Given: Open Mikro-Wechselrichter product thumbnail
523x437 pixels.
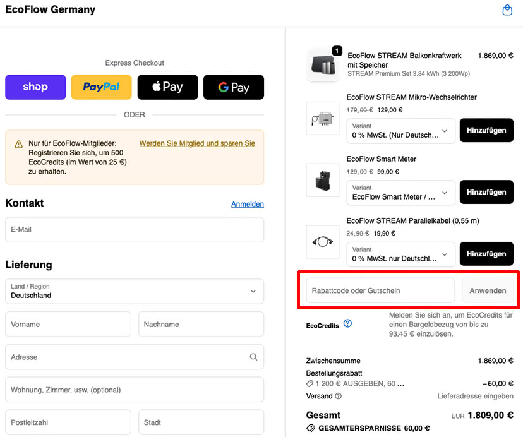Looking at the screenshot, I should coord(323,119).
